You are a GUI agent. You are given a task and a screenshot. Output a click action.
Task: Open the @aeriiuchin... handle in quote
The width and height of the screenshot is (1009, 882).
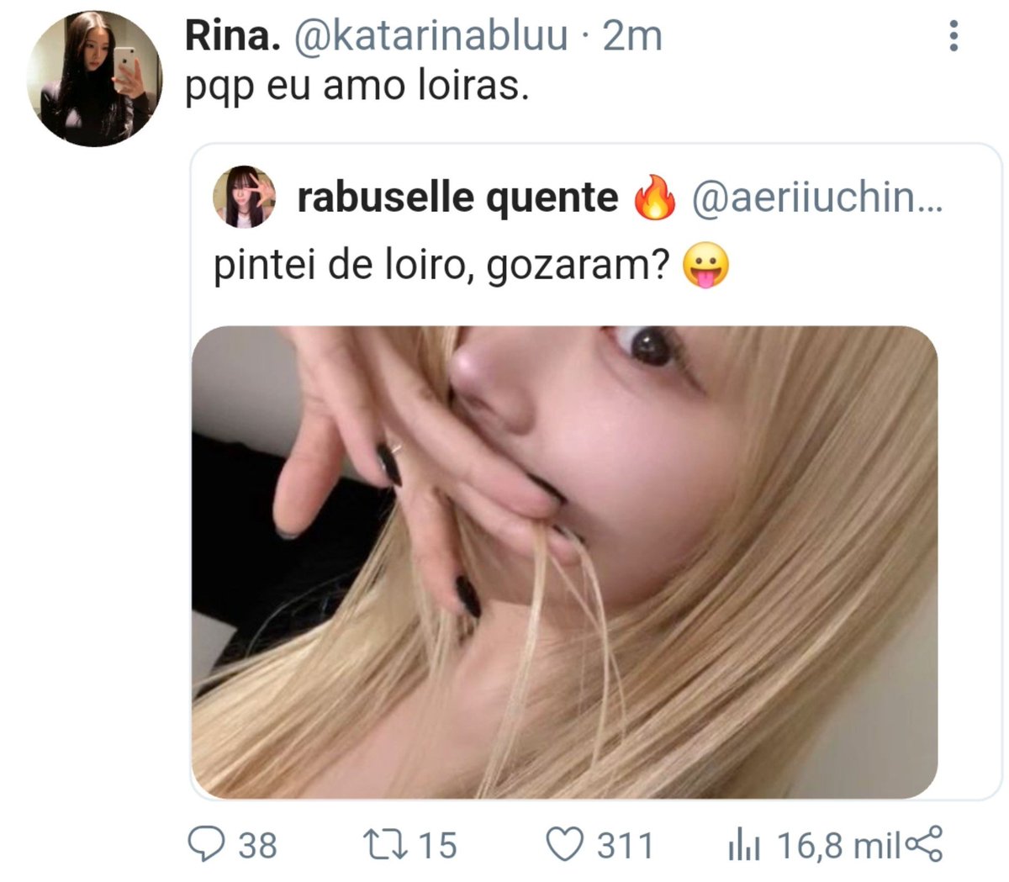pyautogui.click(x=816, y=198)
